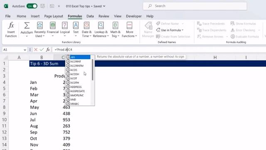This screenshot has width=266, height=150.
Task: Click inside the formula bar text
Action: pos(63,50)
